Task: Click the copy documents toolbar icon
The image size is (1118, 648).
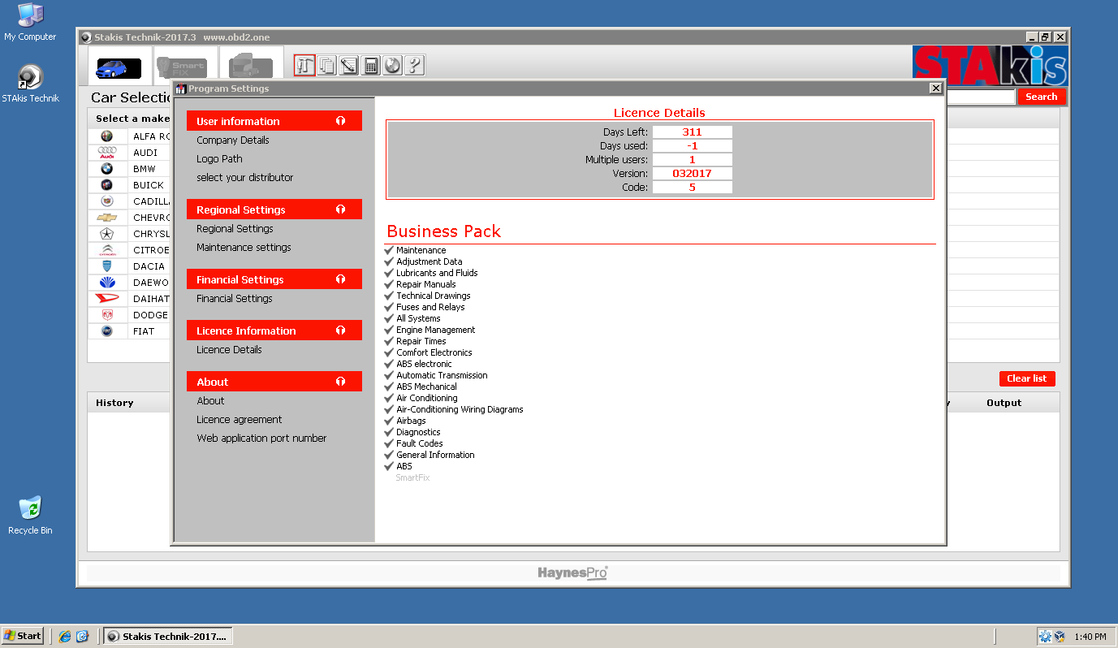Action: [x=327, y=65]
